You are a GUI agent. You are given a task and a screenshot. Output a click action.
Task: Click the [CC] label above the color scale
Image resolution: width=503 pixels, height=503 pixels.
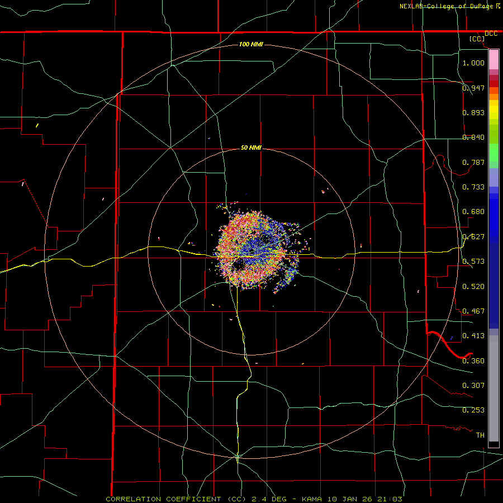click(x=477, y=39)
